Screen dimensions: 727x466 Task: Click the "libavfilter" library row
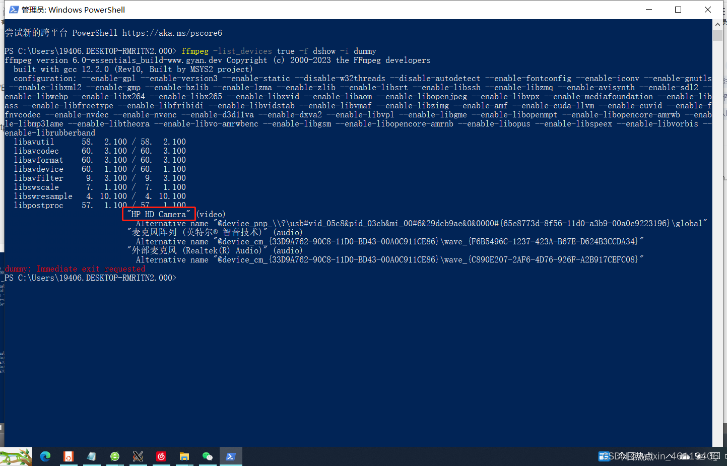[100, 178]
